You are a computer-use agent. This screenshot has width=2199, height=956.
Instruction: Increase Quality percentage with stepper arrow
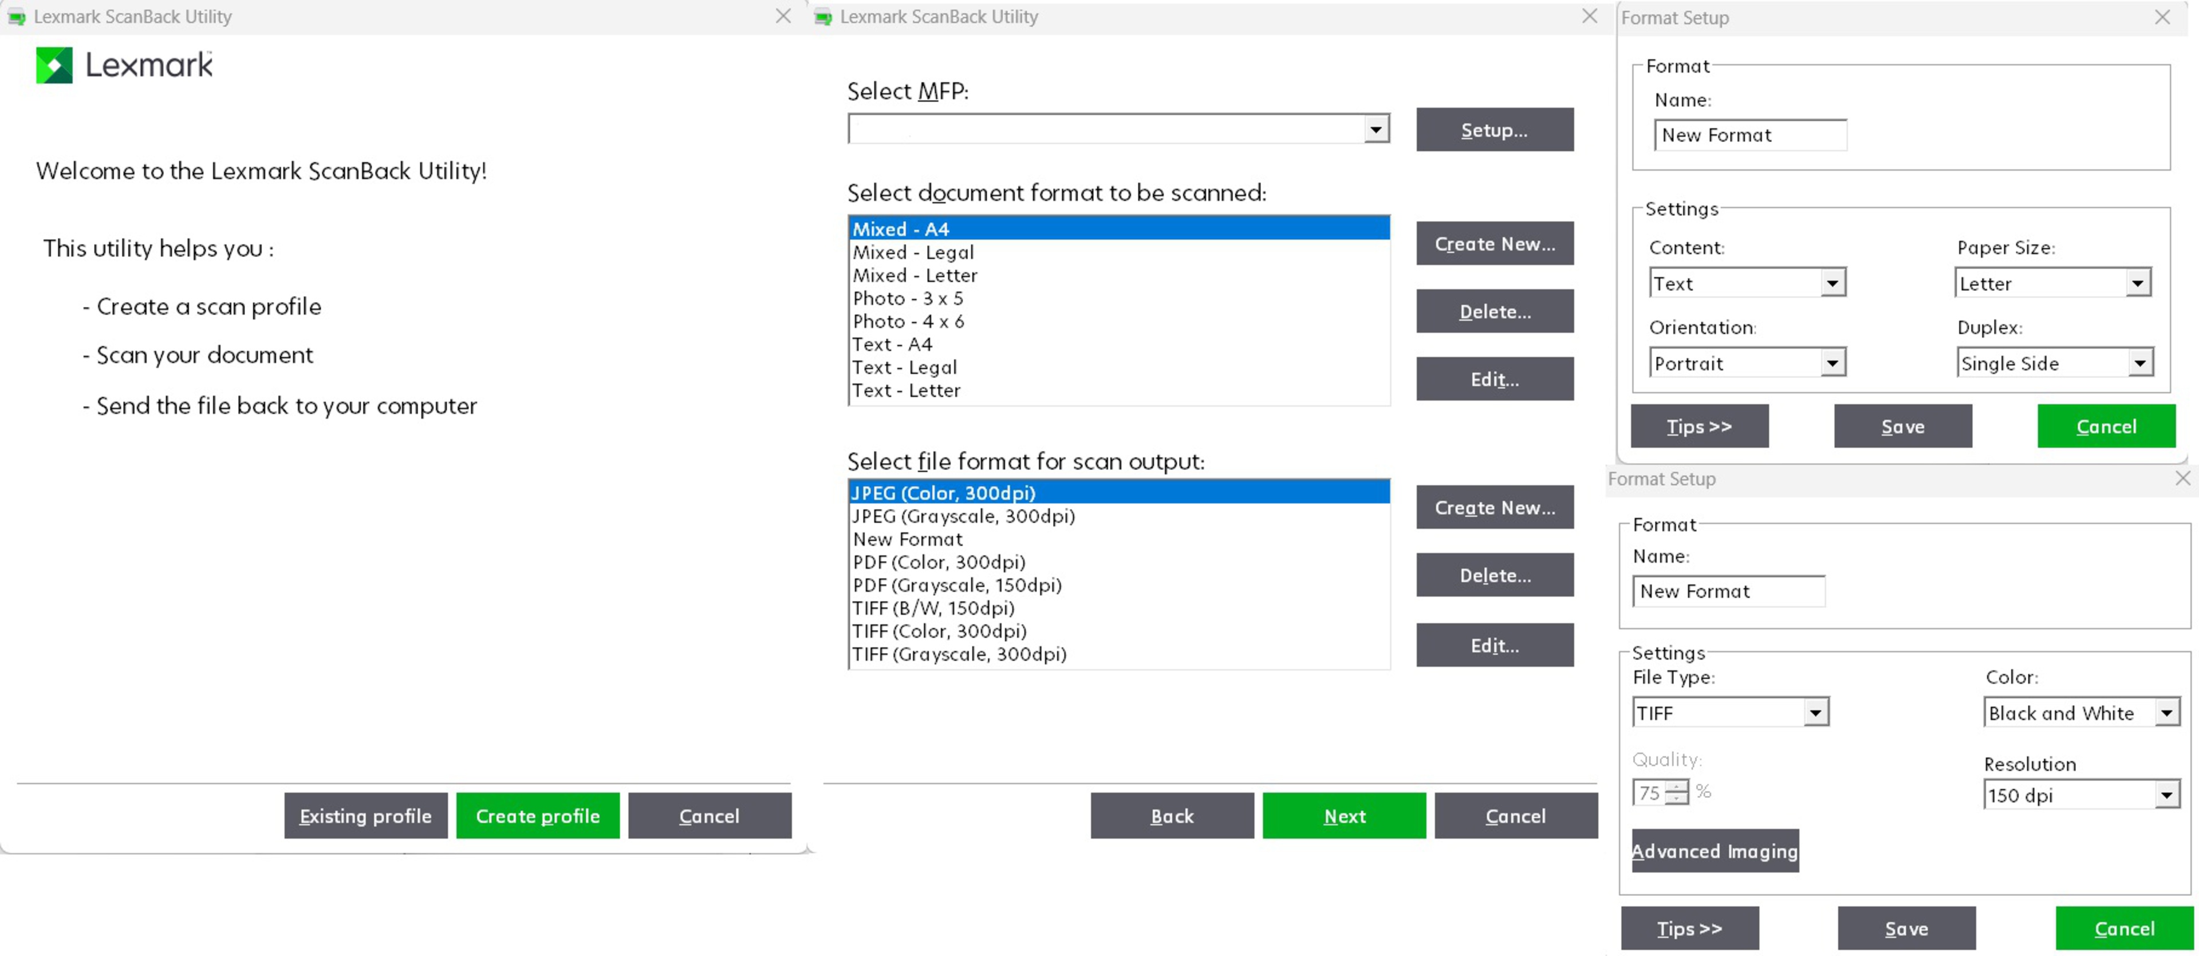tap(1677, 786)
